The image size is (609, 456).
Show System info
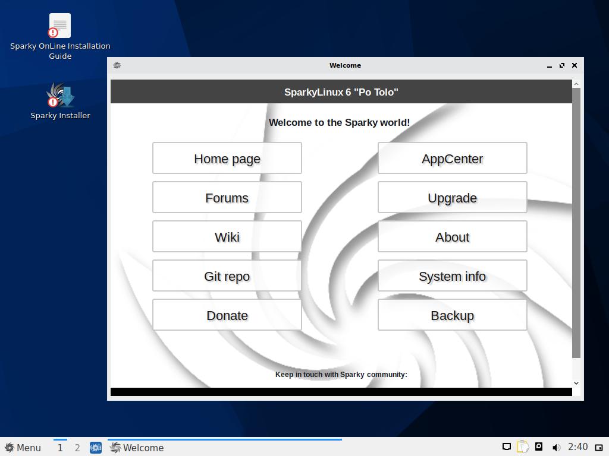coord(452,275)
